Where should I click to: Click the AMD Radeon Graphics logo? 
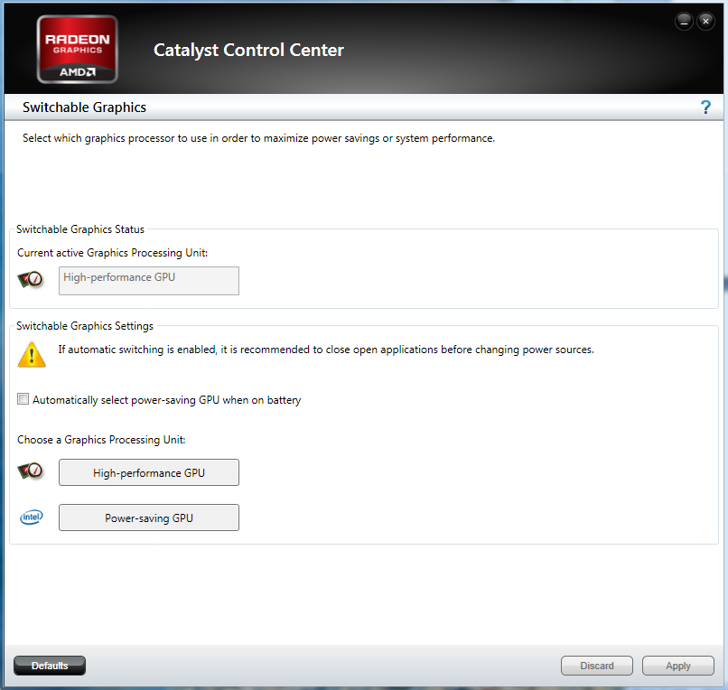tap(77, 49)
